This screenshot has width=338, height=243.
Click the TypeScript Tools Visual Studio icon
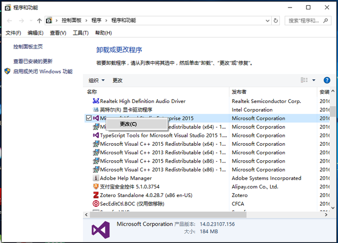[x=96, y=135]
